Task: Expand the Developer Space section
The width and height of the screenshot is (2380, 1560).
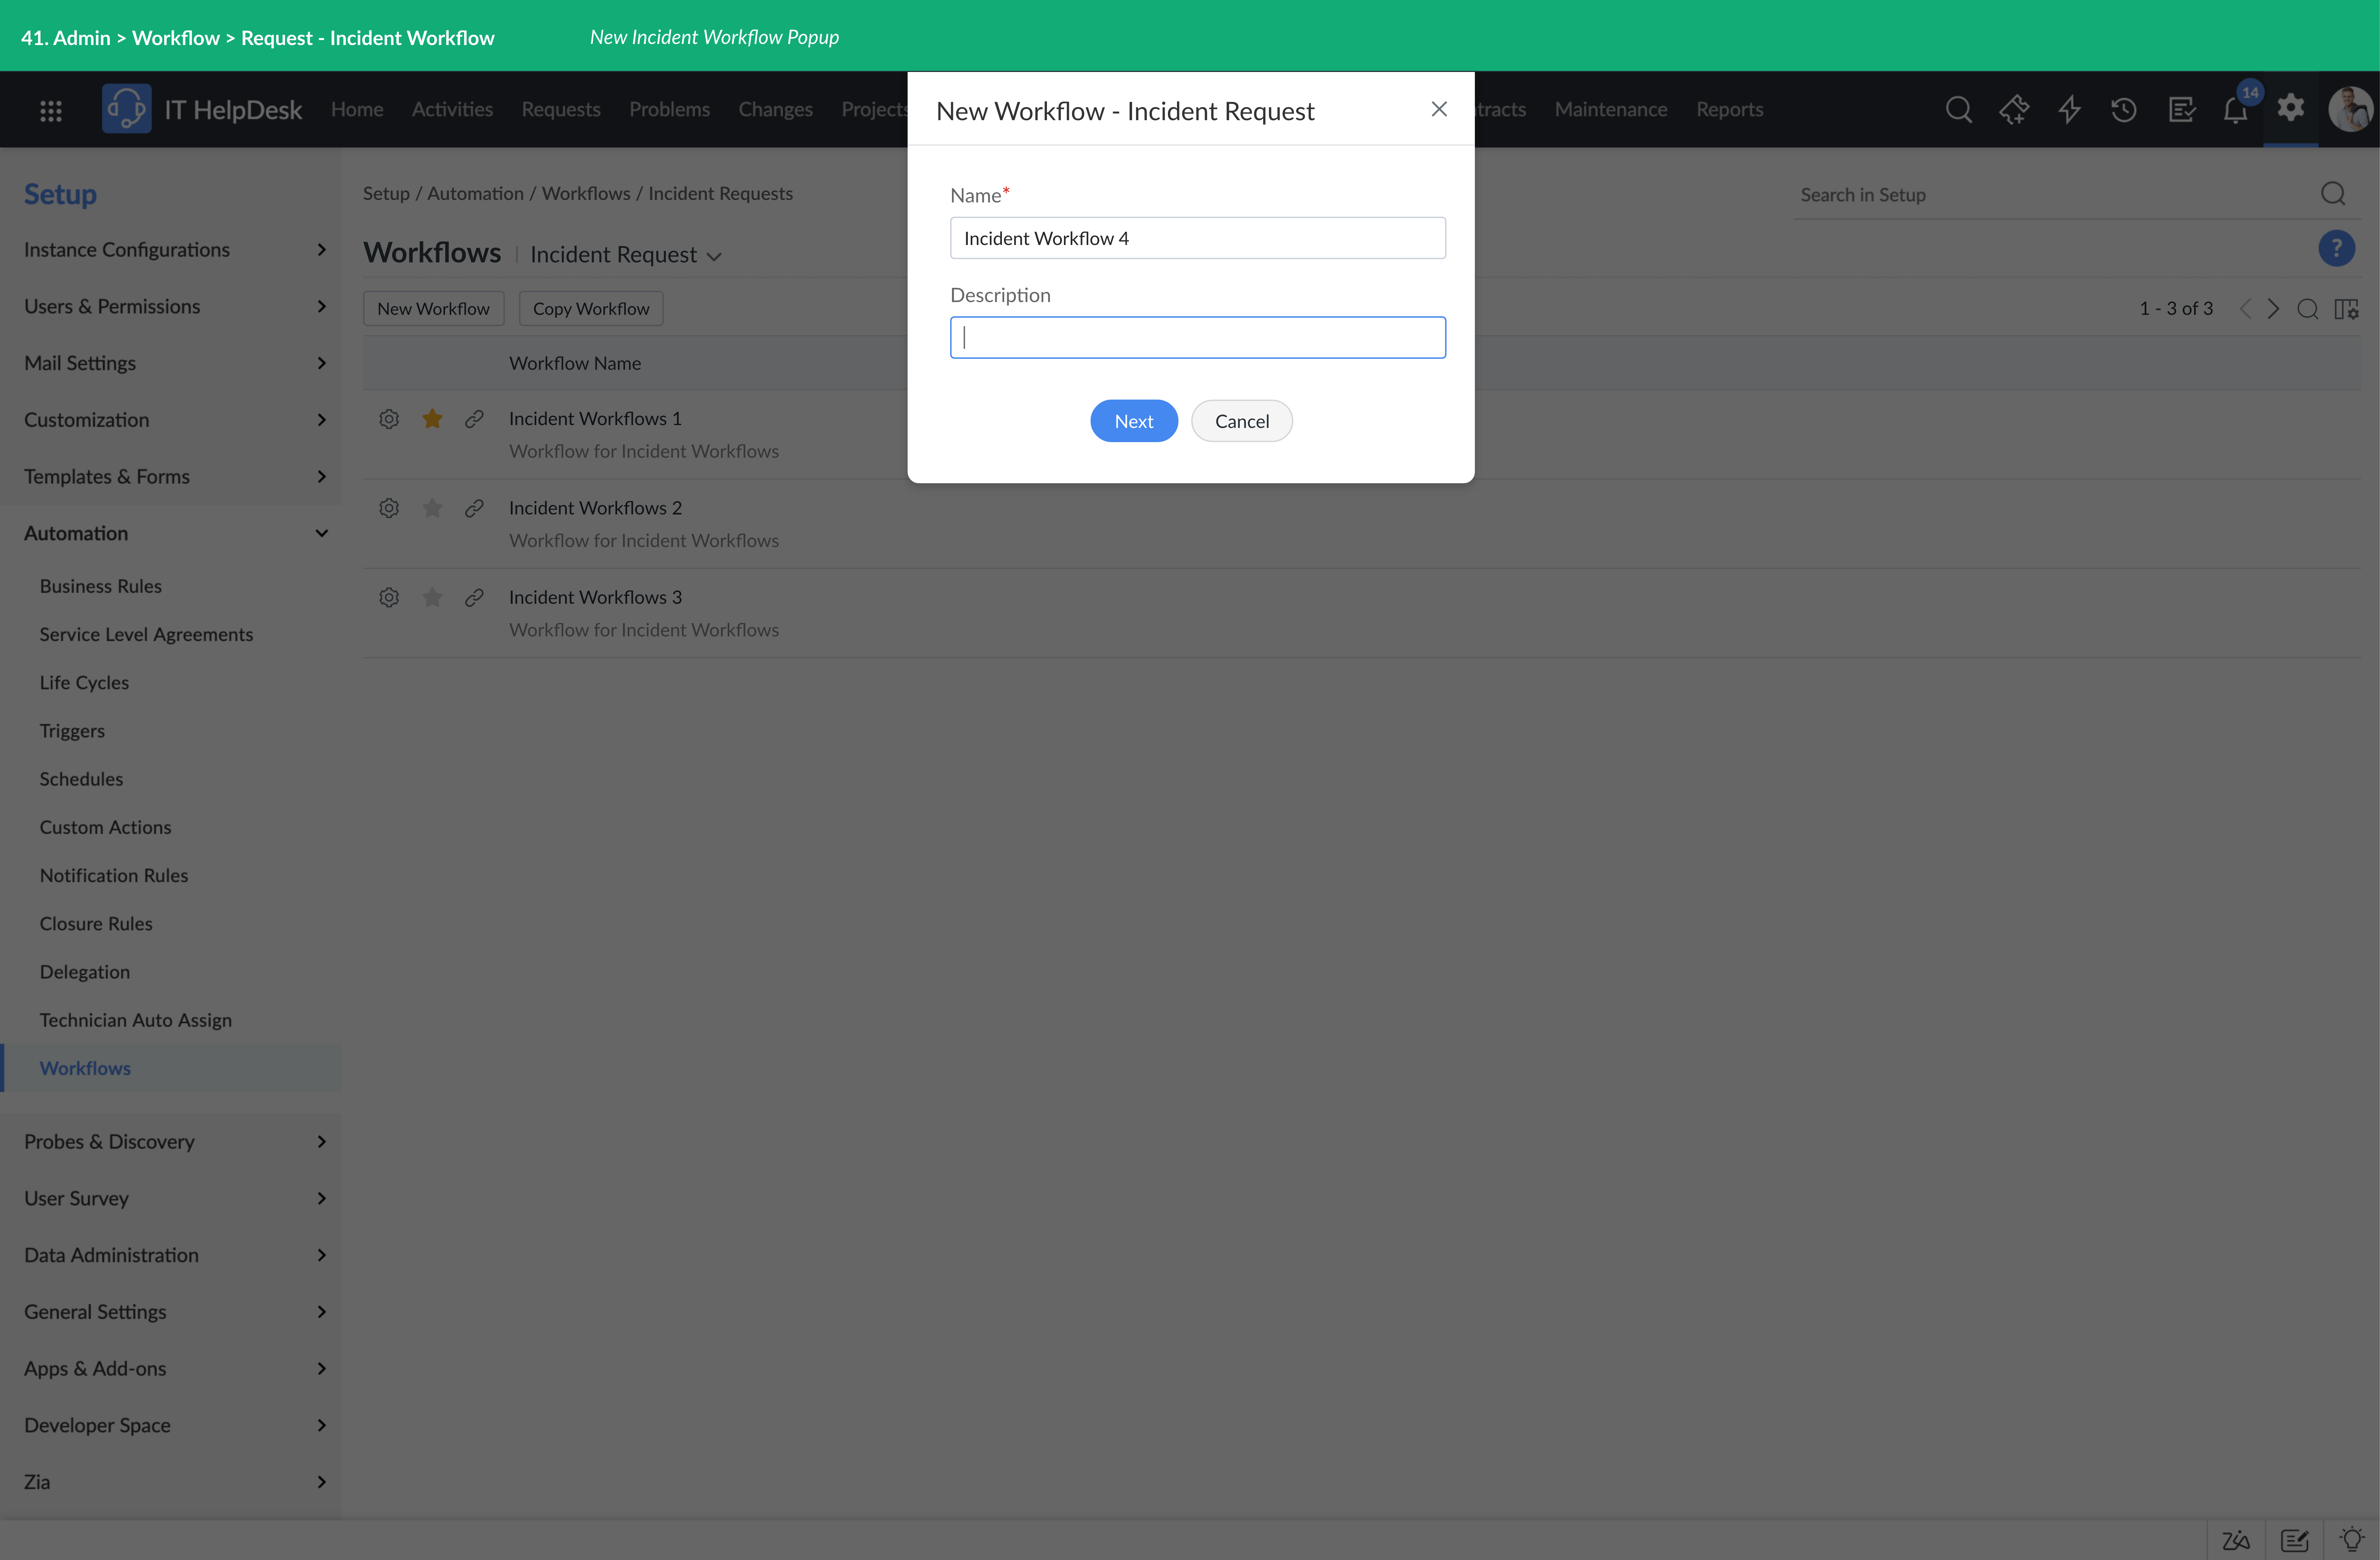Action: click(171, 1426)
